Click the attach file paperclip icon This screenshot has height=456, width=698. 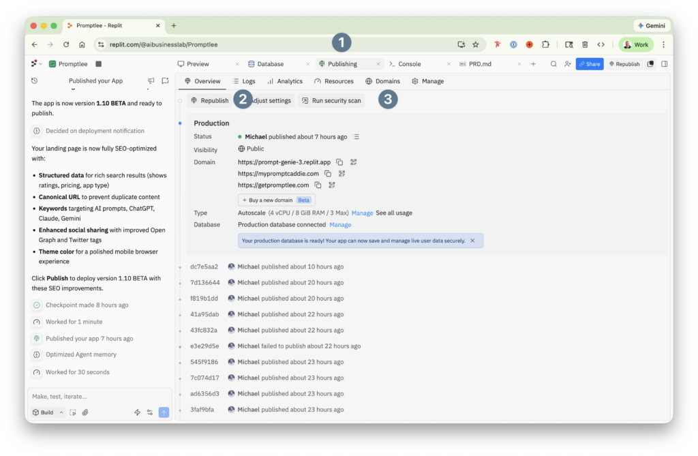85,412
